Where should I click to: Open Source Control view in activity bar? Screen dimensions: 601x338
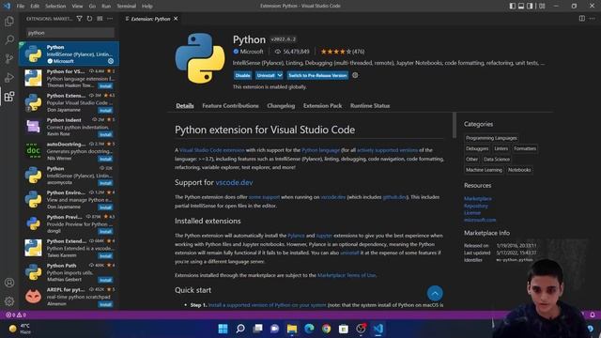(9, 58)
